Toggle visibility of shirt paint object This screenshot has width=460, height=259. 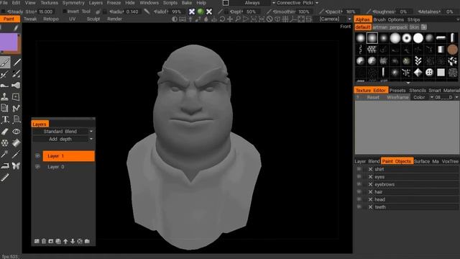(359, 169)
